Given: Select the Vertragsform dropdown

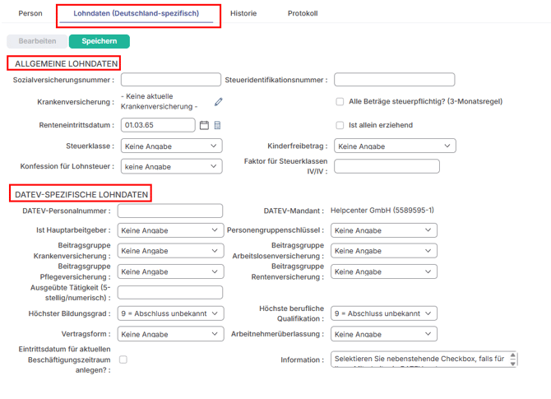Looking at the screenshot, I should pyautogui.click(x=171, y=335).
